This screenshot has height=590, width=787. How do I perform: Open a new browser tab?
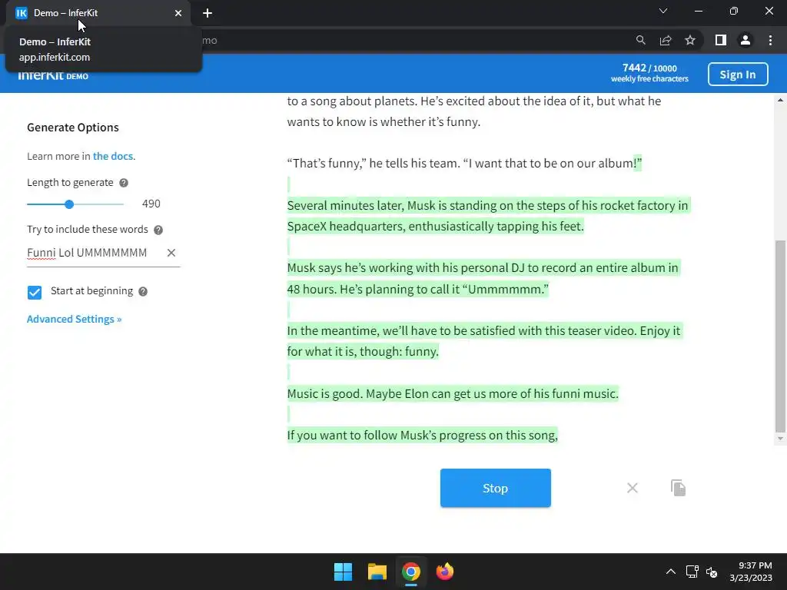point(208,13)
